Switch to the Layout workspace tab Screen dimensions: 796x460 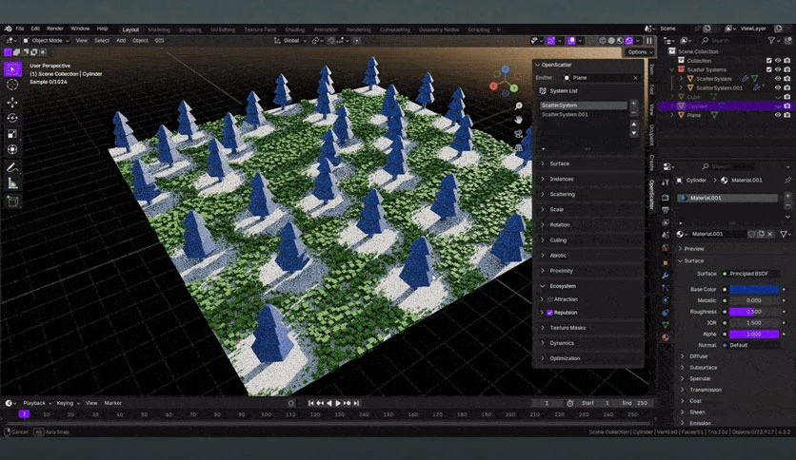130,29
